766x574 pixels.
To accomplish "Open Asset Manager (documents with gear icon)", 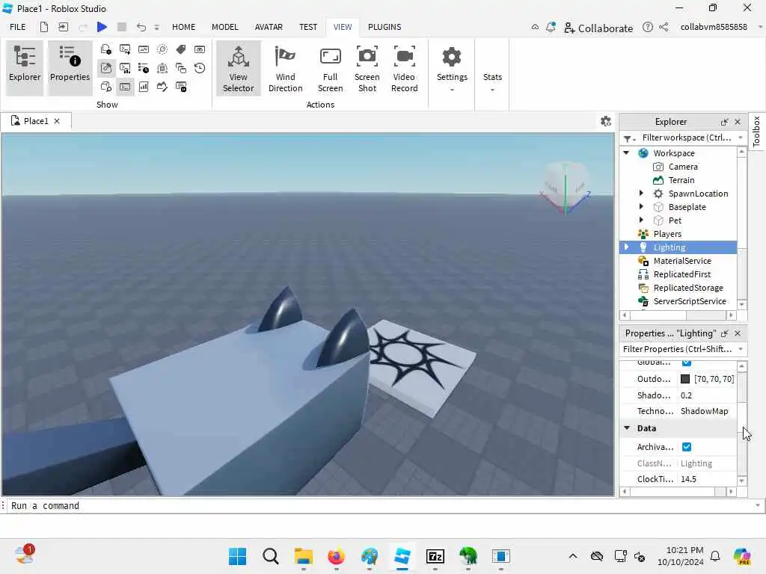I will (x=106, y=49).
